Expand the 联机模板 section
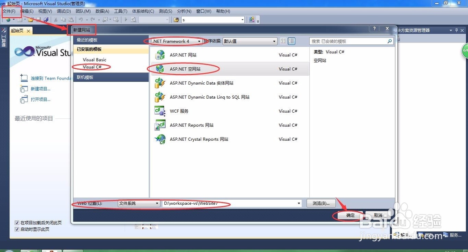The width and height of the screenshot is (468, 252). [111, 77]
